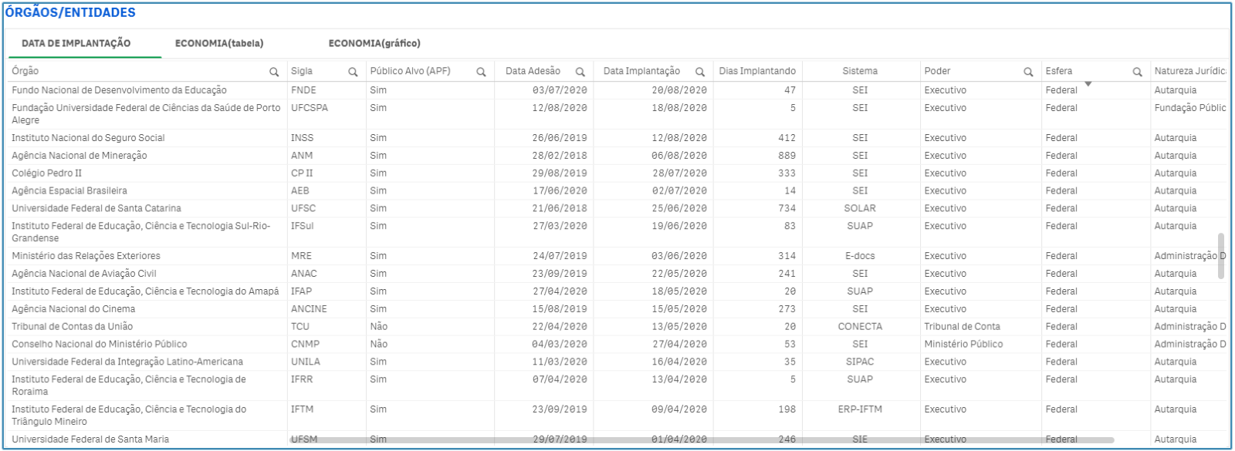The width and height of the screenshot is (1235, 451).
Task: Select the E-docs cell in Sistema column
Action: coord(860,256)
